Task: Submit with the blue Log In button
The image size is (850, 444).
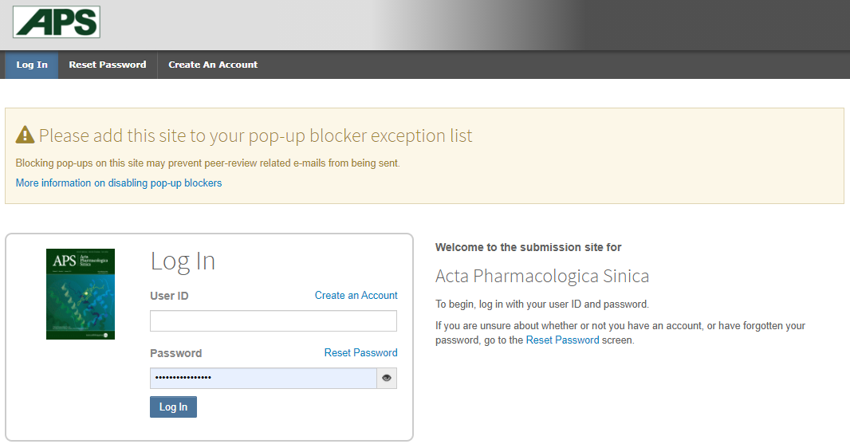Action: point(174,407)
